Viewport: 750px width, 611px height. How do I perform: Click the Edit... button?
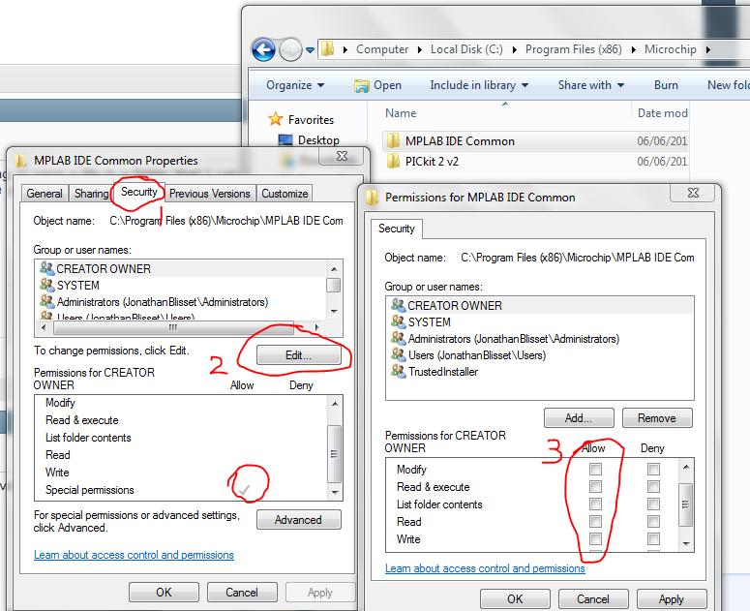[298, 356]
